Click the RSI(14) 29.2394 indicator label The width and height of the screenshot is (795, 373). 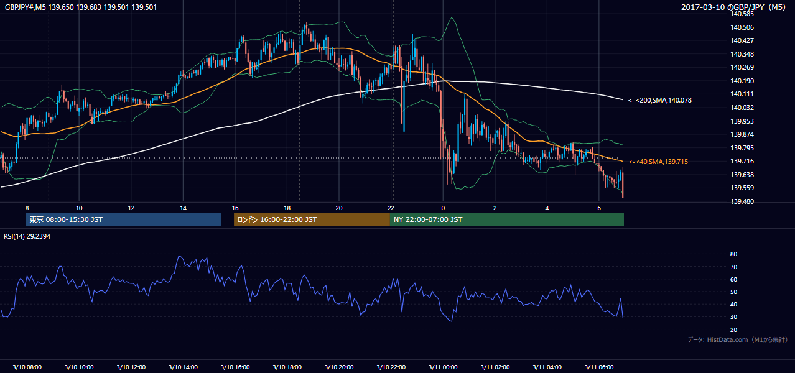pyautogui.click(x=27, y=236)
